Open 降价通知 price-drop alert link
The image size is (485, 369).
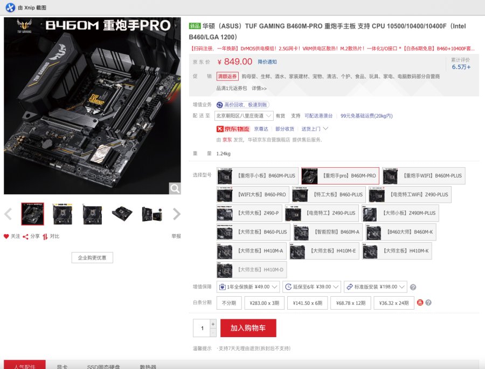(267, 62)
